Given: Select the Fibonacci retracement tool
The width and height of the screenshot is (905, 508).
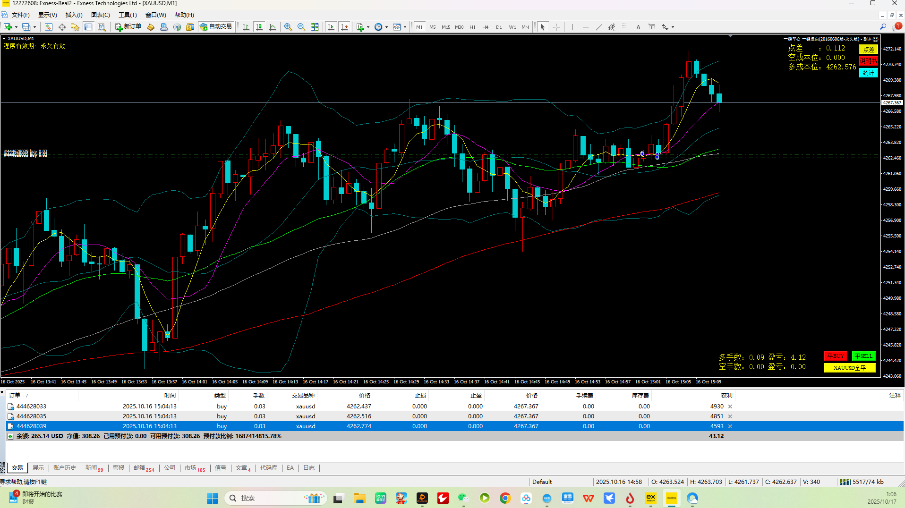Looking at the screenshot, I should tap(625, 27).
